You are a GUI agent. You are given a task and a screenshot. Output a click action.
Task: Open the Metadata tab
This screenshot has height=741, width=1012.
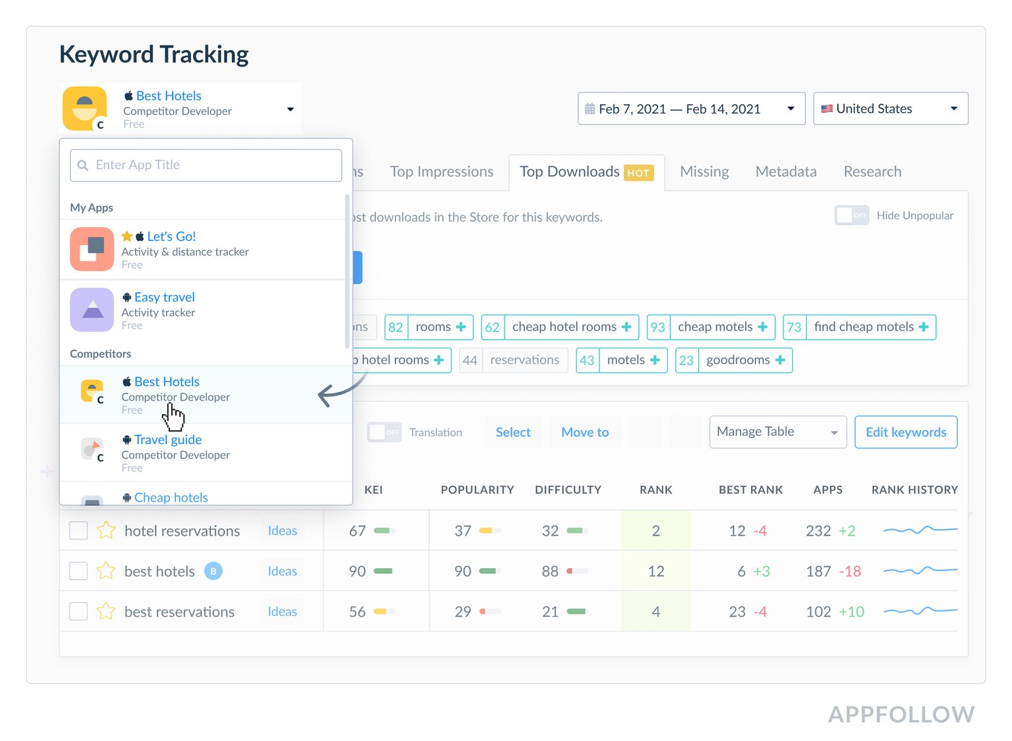coord(786,172)
